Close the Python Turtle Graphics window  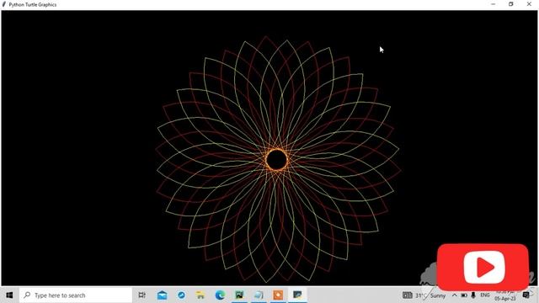click(x=529, y=4)
